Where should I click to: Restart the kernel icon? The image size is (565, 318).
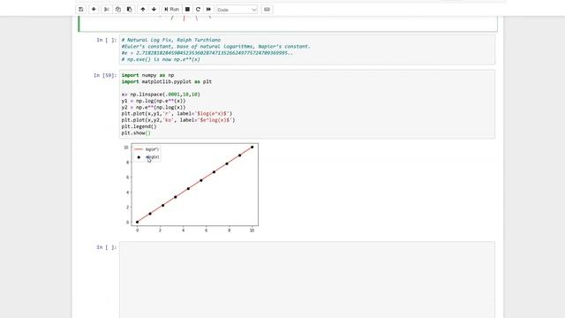click(x=198, y=10)
